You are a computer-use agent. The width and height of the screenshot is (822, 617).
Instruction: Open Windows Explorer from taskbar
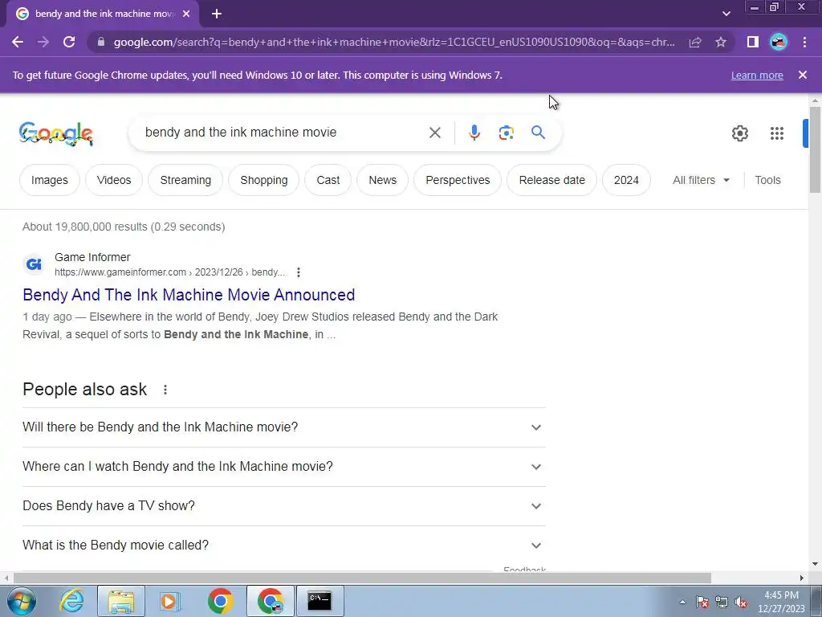tap(121, 601)
